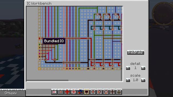Image resolution: width=173 pixels, height=97 pixels.
Task: Decrease the scale value
Action: (128, 80)
